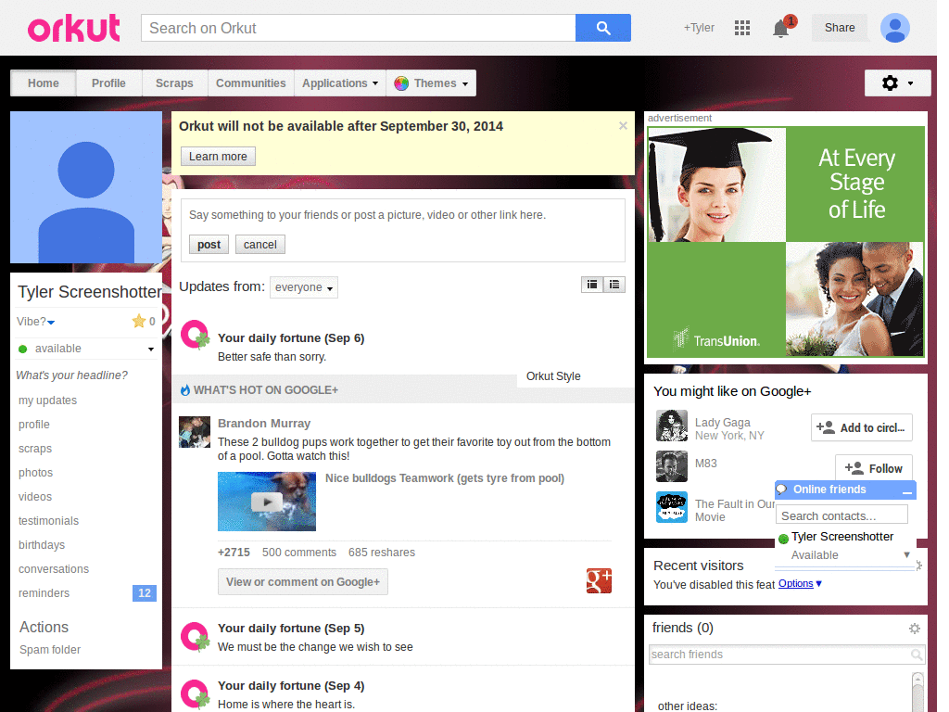Click the account avatar in header
Screen dimensions: 949x712
click(x=895, y=28)
